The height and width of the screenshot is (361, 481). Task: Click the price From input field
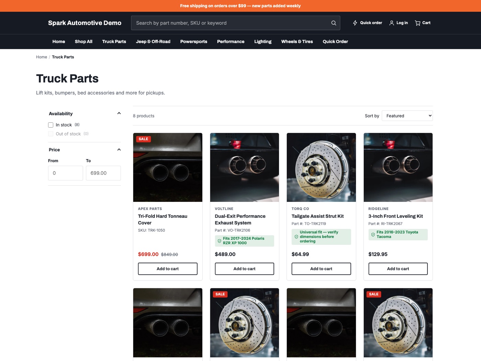pos(66,173)
